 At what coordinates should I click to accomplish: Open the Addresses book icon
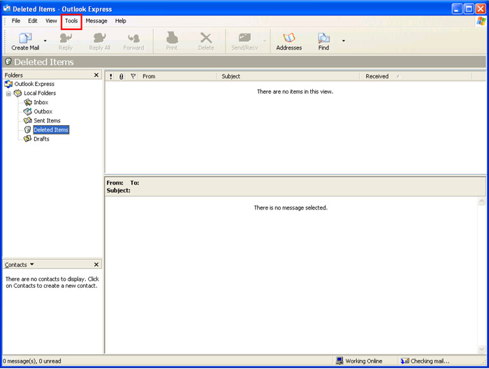(x=289, y=38)
